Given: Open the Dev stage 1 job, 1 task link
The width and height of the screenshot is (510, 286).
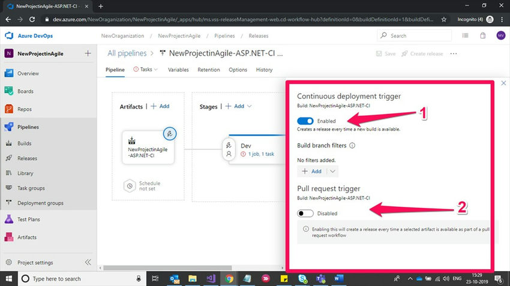Looking at the screenshot, I should click(x=261, y=154).
